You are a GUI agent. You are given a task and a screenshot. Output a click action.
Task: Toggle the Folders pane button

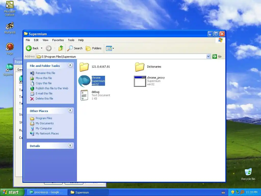click(94, 48)
